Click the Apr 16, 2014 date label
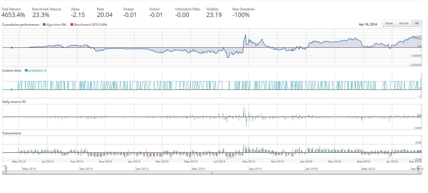Image resolution: width=428 pixels, height=193 pixels. (368, 24)
